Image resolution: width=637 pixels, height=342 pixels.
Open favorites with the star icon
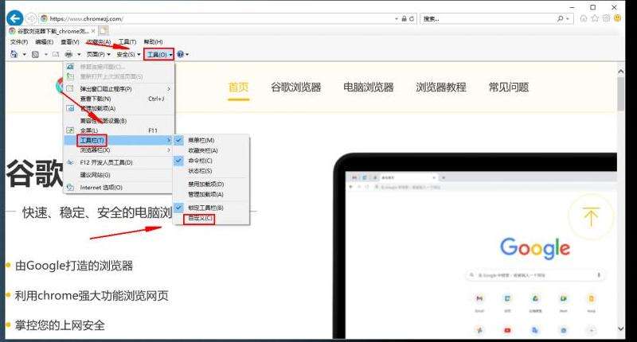[x=595, y=18]
